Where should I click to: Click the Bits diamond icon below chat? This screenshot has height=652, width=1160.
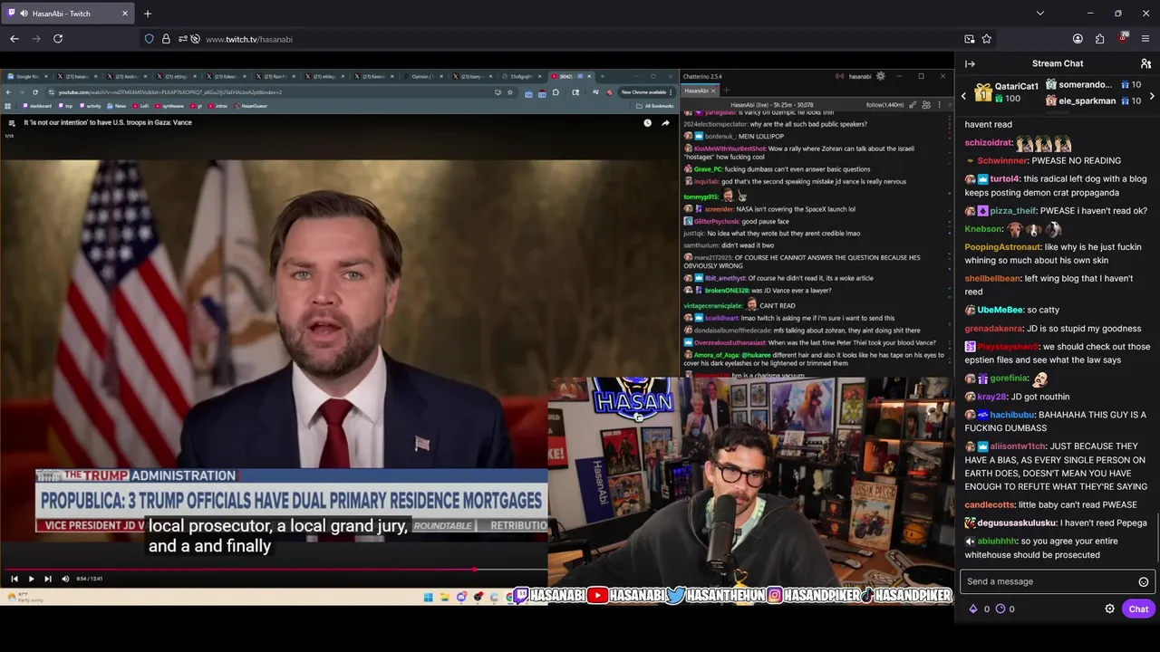tap(973, 609)
